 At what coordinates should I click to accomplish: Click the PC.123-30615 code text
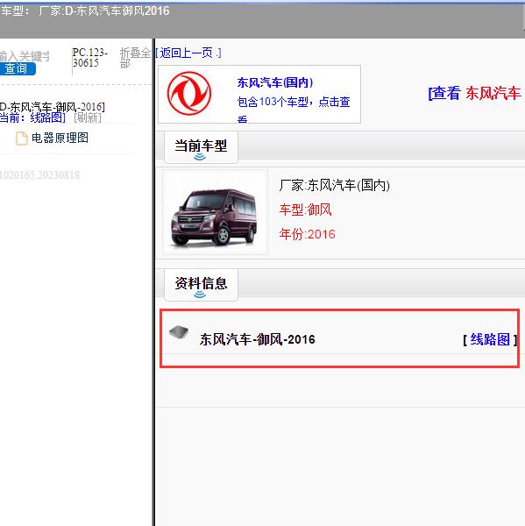point(90,58)
